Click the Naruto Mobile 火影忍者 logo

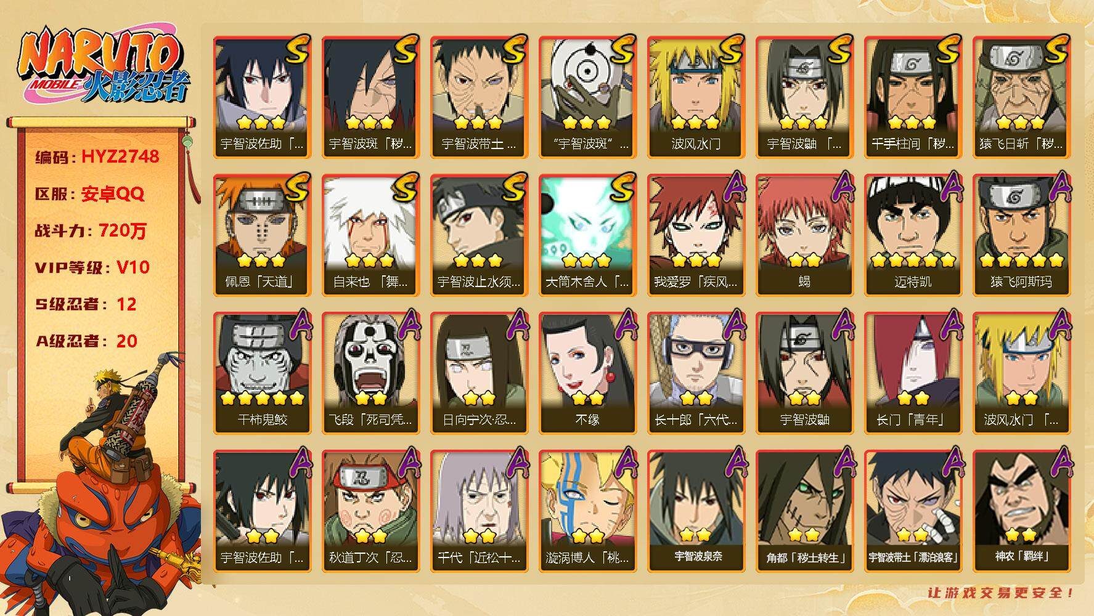click(x=102, y=65)
